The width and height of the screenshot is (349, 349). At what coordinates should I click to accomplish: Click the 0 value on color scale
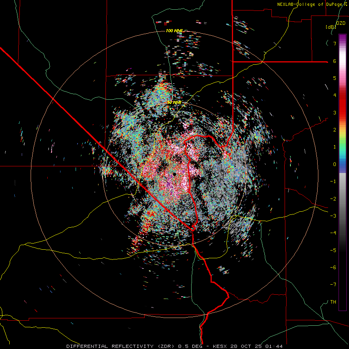pos(334,164)
